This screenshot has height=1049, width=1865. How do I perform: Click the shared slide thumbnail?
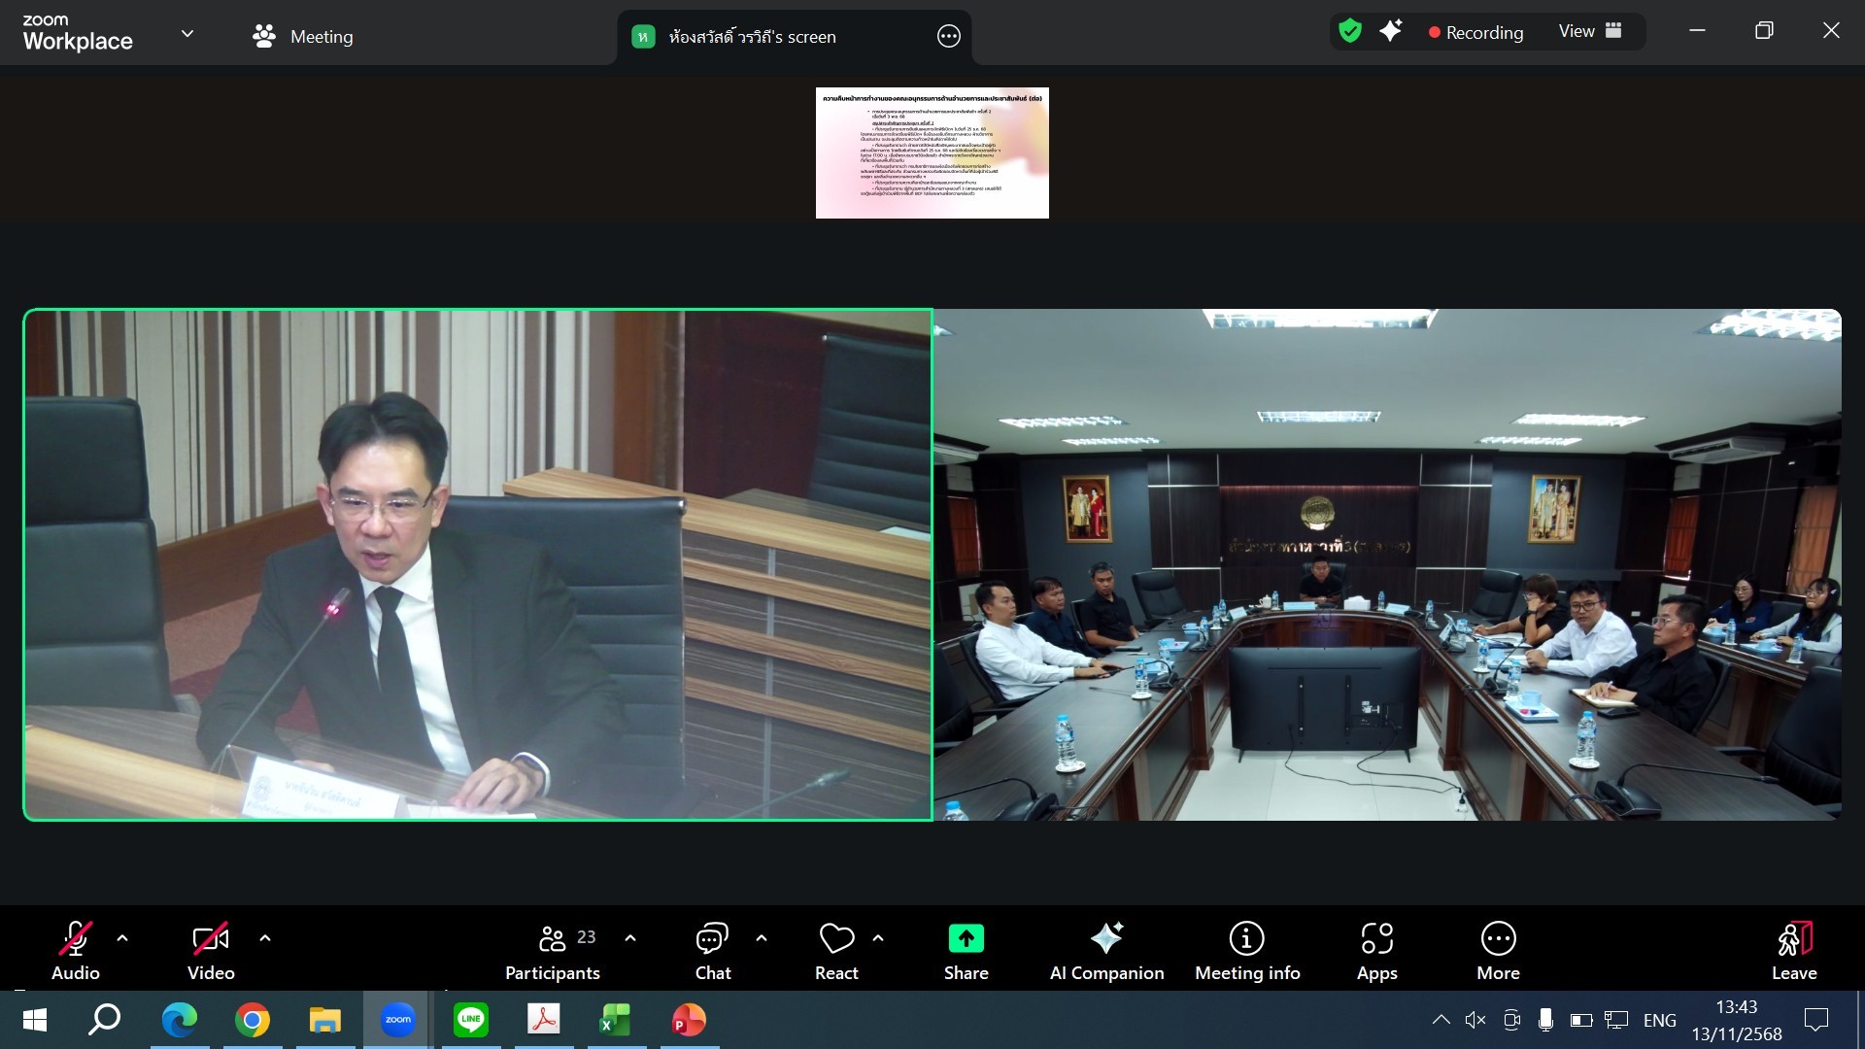(x=932, y=153)
